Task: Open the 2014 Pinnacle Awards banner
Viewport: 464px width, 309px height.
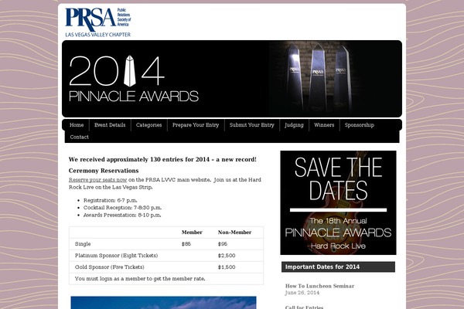Action: tap(232, 79)
